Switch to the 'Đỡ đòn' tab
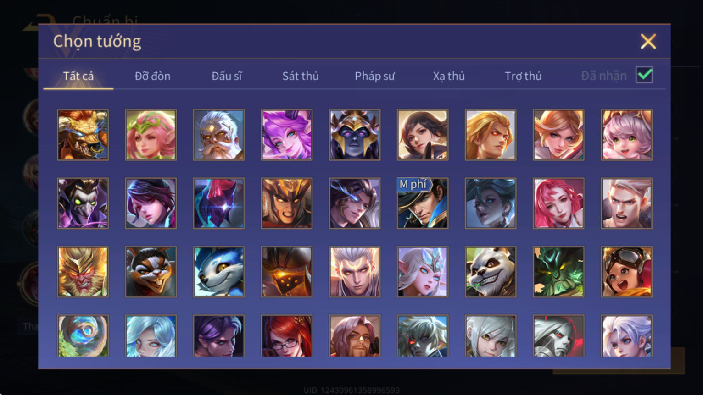Image resolution: width=703 pixels, height=395 pixels. 152,76
